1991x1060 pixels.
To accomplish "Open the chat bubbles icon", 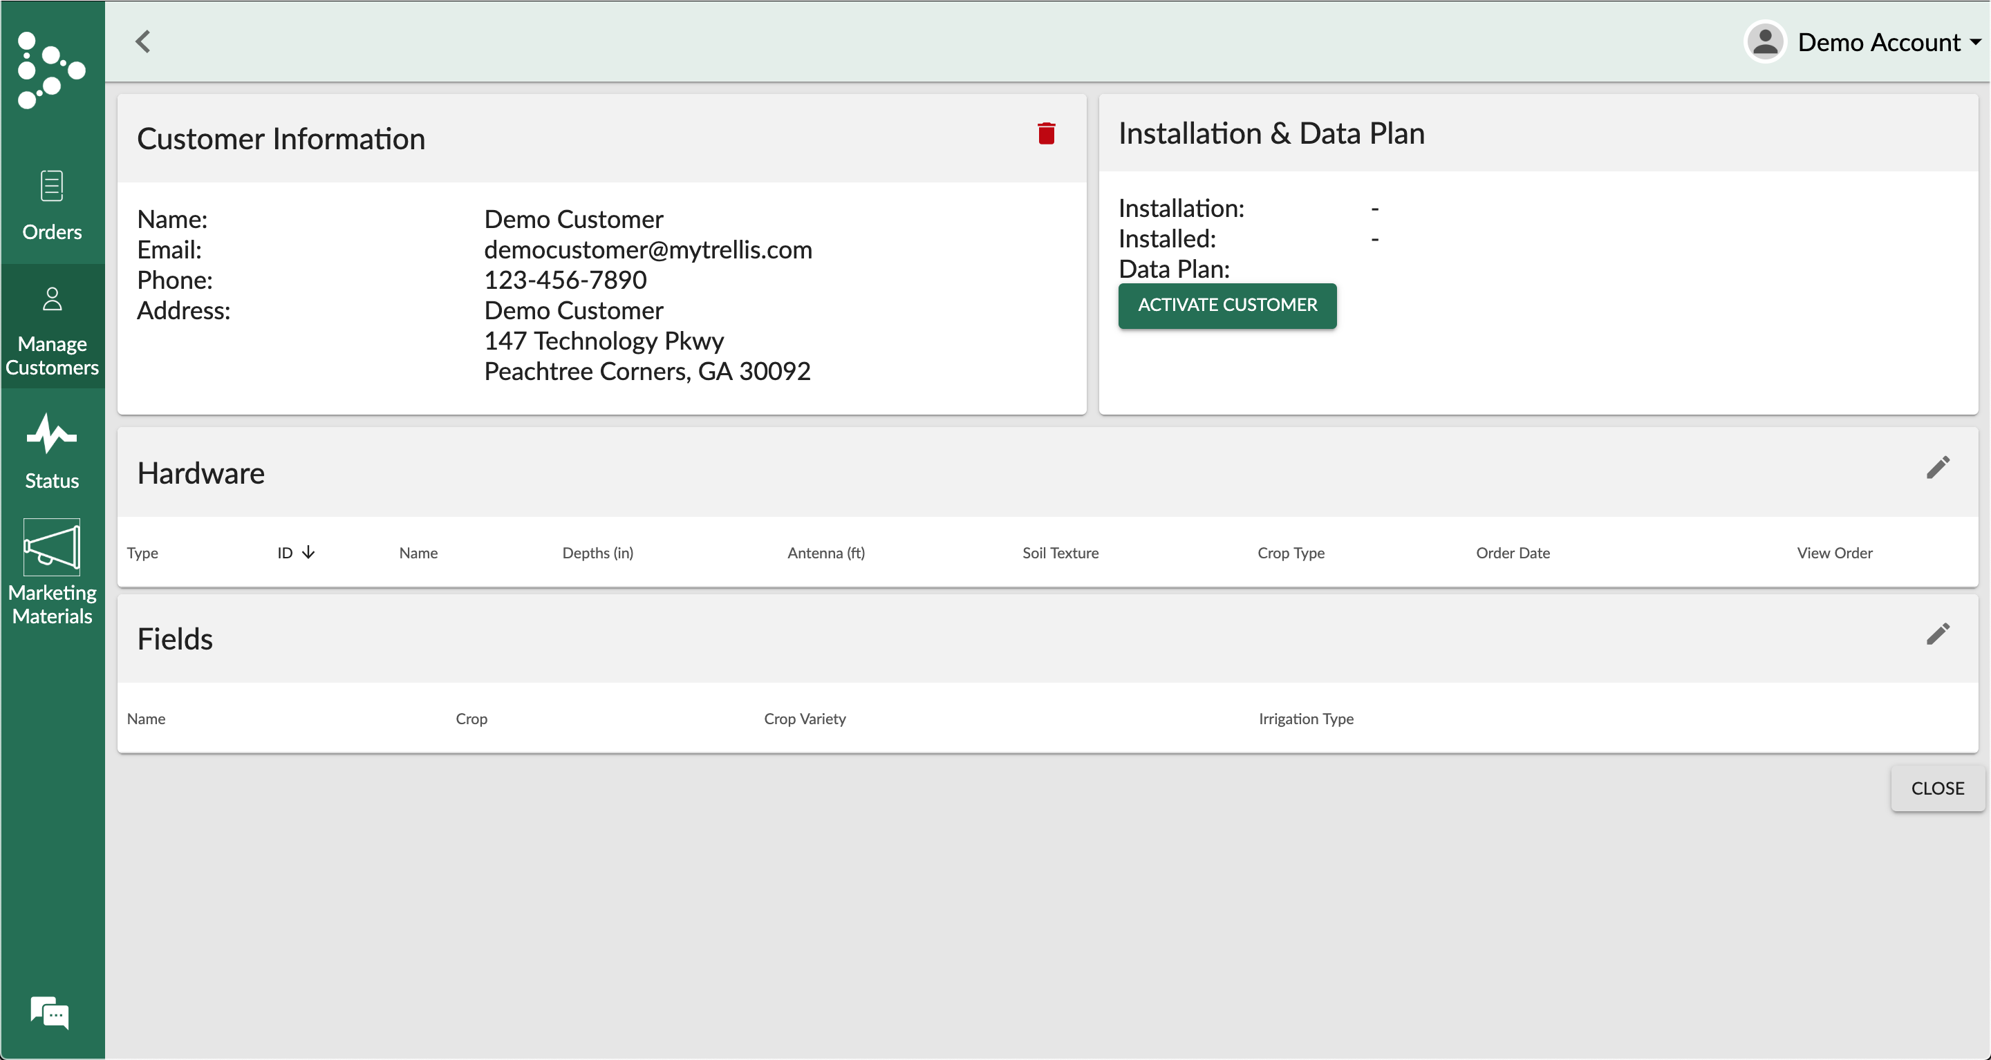I will [x=50, y=1012].
